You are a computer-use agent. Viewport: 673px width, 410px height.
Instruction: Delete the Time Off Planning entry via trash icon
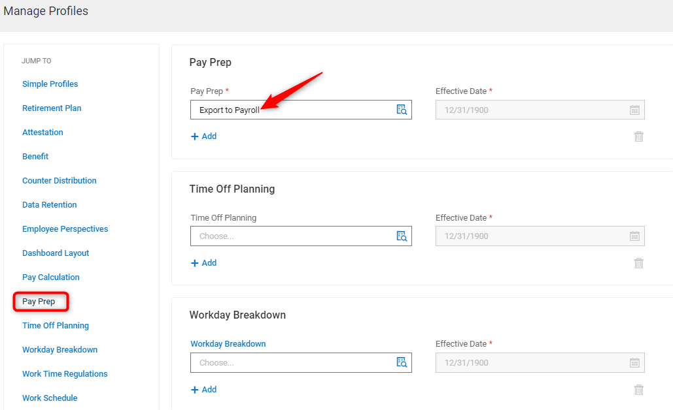coord(638,262)
